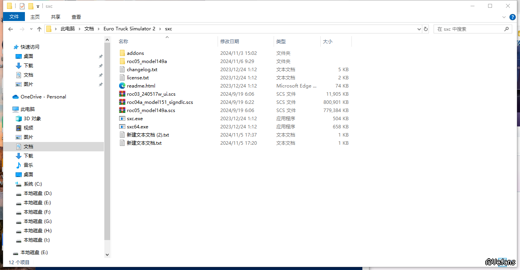Select roc05_model149a.scs archive icon

pyautogui.click(x=122, y=110)
